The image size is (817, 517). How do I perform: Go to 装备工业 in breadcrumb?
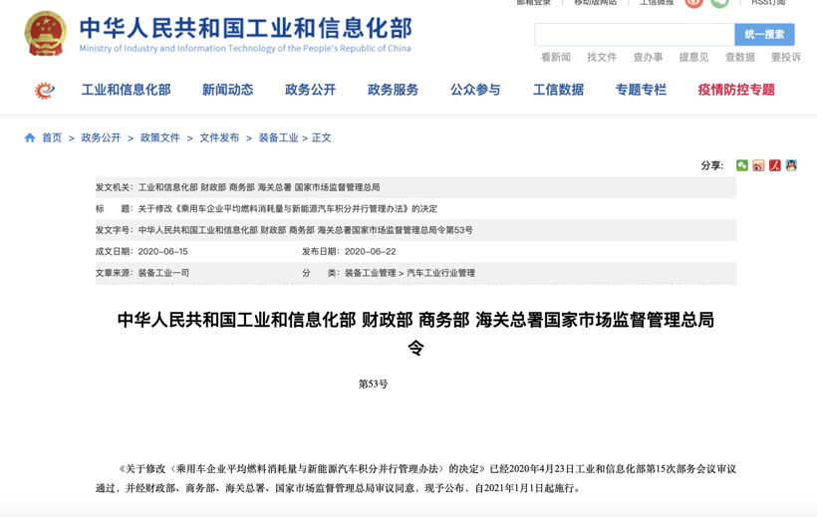pos(278,137)
